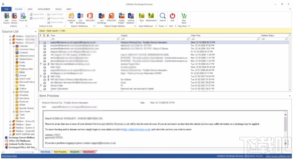Open the Public Folder export option
This screenshot has width=293, height=159.
coord(122,18)
